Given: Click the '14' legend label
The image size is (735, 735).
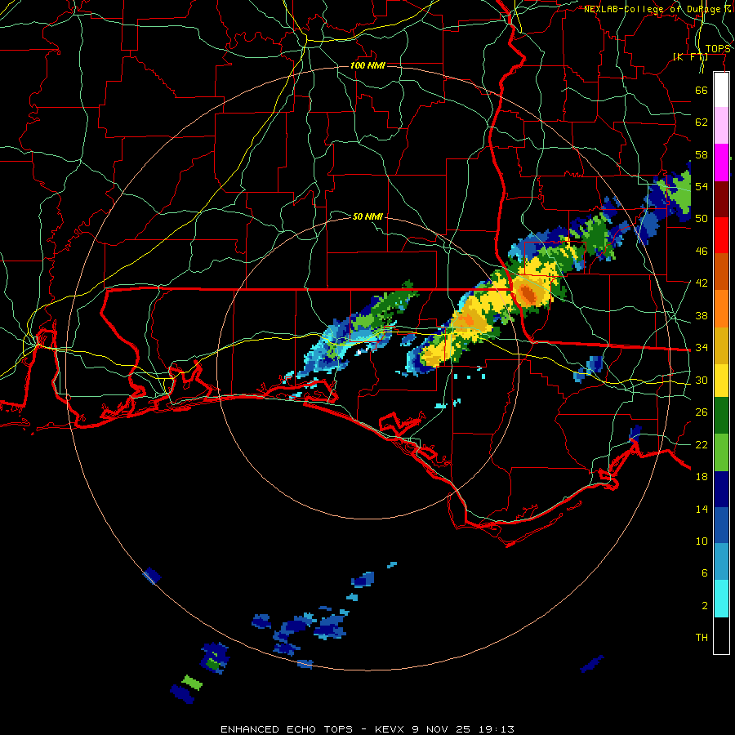Looking at the screenshot, I should (x=702, y=509).
